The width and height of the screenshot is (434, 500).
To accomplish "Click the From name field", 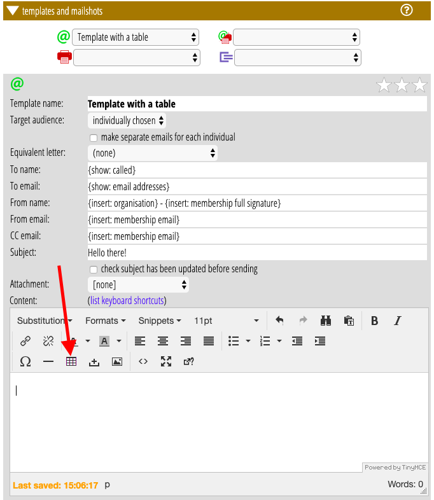I will [257, 203].
